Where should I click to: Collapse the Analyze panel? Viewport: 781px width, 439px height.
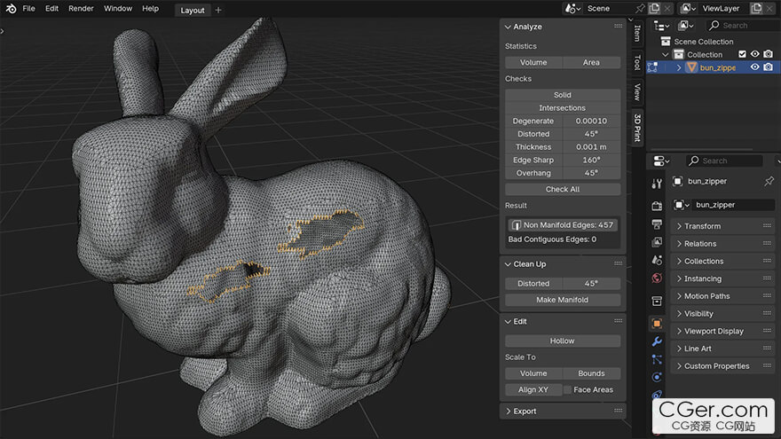pos(508,27)
